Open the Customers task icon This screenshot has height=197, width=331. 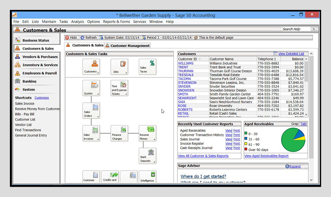click(91, 67)
